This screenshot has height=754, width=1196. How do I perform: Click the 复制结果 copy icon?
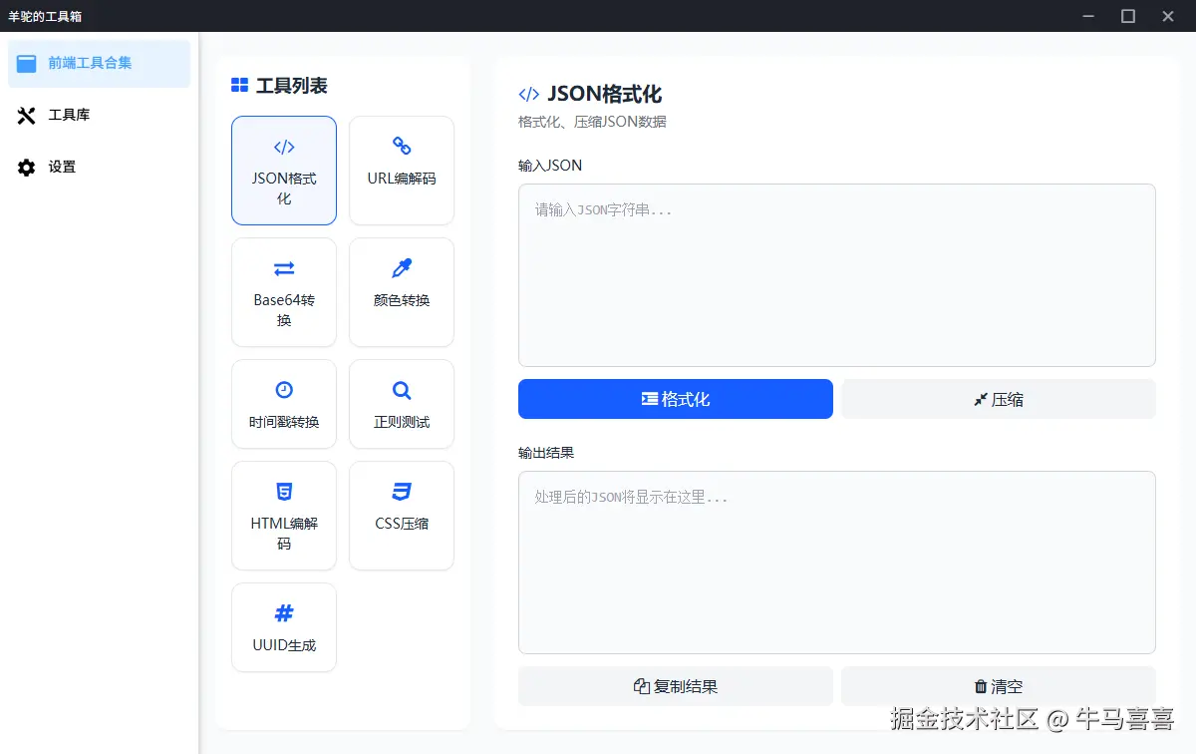click(639, 686)
